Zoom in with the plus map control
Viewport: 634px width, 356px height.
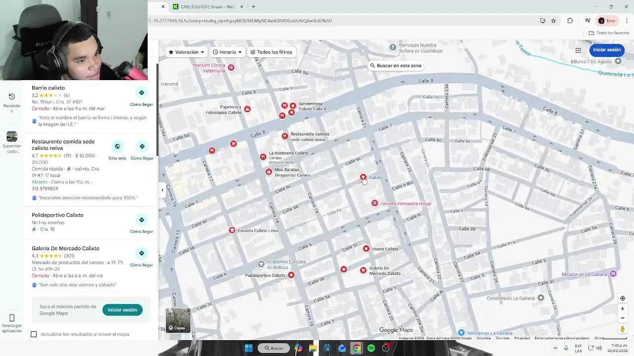[x=623, y=309]
